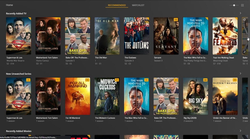This screenshot has height=139, width=250.
Task: Open the For All Mankind poster
Action: pos(78,96)
